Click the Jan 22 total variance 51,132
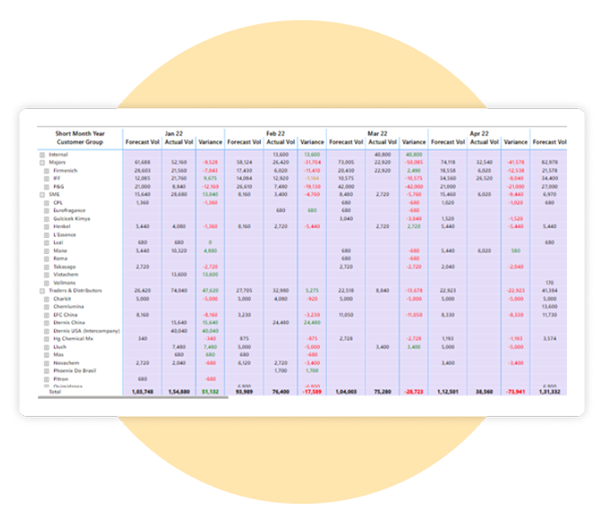The width and height of the screenshot is (604, 524). pos(209,391)
